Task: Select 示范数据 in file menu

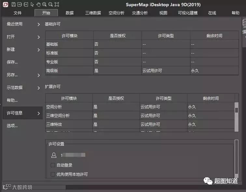Action: click(x=22, y=87)
